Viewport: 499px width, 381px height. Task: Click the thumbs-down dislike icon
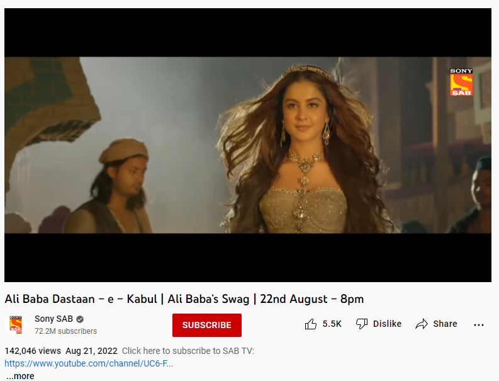362,324
